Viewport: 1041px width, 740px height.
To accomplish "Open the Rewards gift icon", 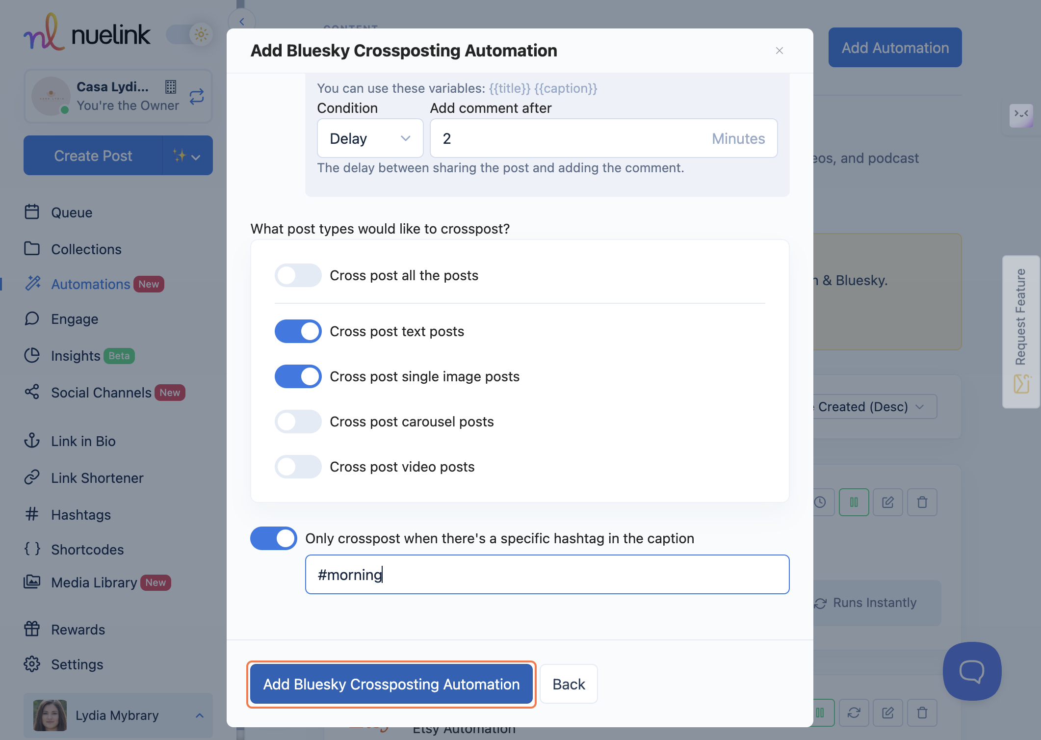I will (32, 629).
